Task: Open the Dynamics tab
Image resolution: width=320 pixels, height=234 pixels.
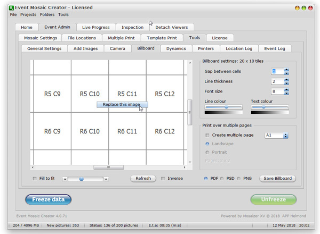Action: coord(176,48)
